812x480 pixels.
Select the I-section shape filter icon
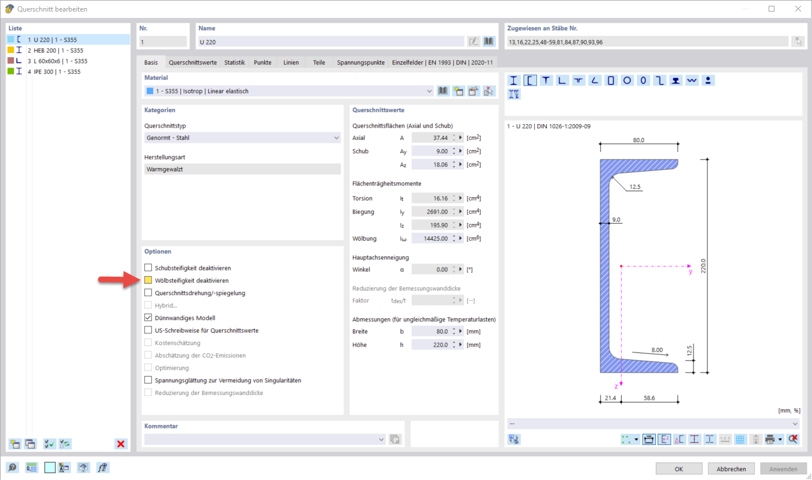[x=513, y=81]
